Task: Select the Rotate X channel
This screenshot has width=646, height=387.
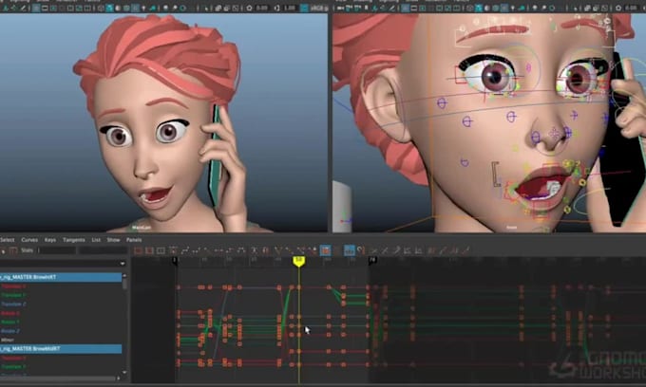Action: point(10,313)
